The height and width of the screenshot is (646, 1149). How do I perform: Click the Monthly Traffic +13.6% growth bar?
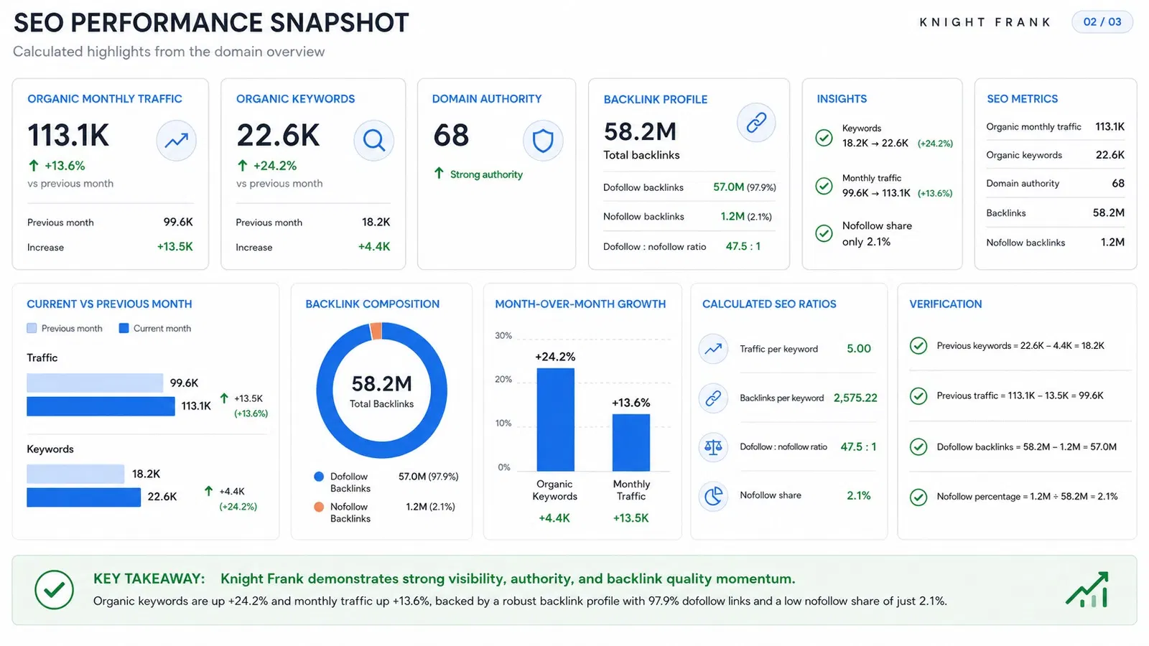631,442
